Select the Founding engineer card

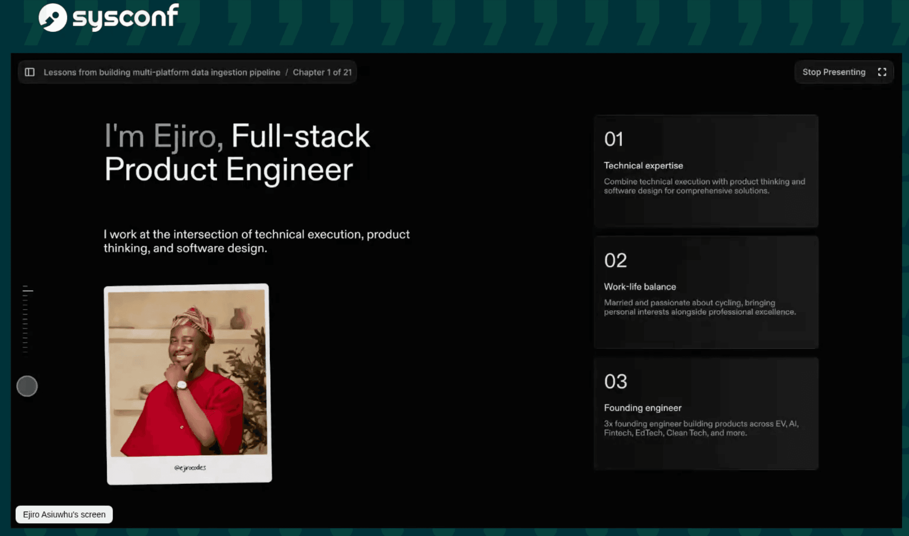pyautogui.click(x=706, y=414)
